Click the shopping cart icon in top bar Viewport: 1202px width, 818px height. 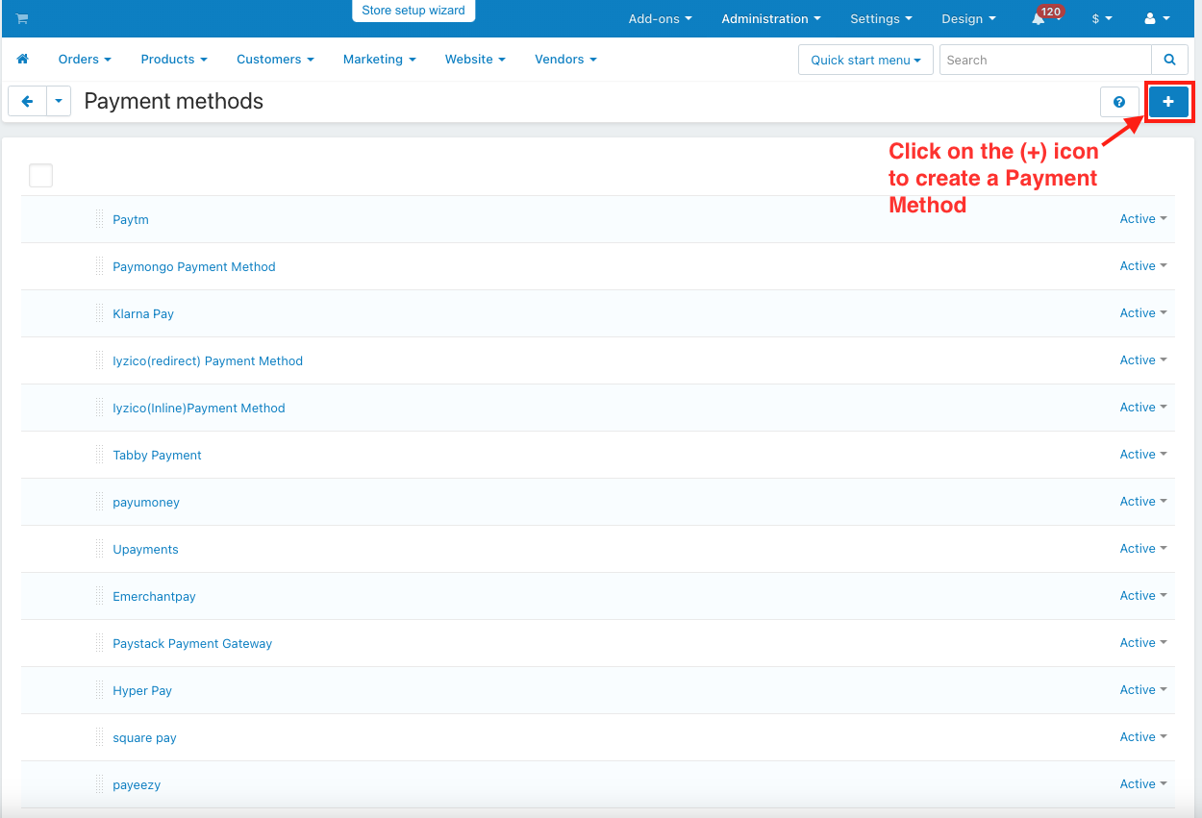[x=21, y=19]
